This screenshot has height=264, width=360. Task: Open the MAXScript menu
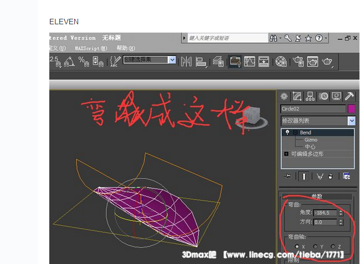pyautogui.click(x=91, y=48)
